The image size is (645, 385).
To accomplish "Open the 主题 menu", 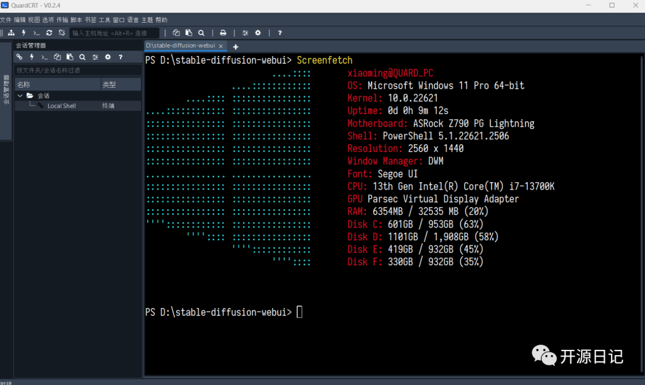I will pyautogui.click(x=147, y=20).
